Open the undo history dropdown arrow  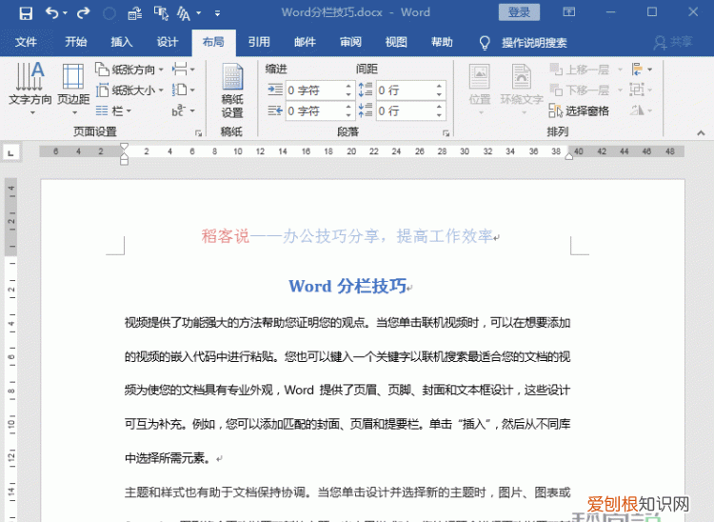[x=65, y=13]
